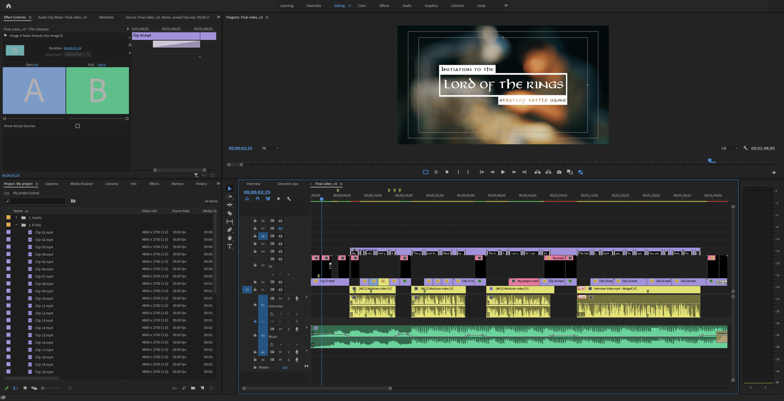Open Effect Controls panel menu
This screenshot has width=784, height=401.
click(30, 17)
